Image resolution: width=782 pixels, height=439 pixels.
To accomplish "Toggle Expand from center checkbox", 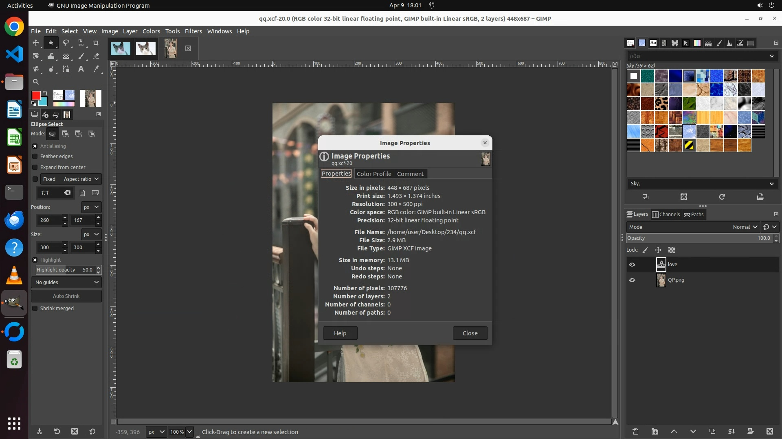I will click(35, 167).
